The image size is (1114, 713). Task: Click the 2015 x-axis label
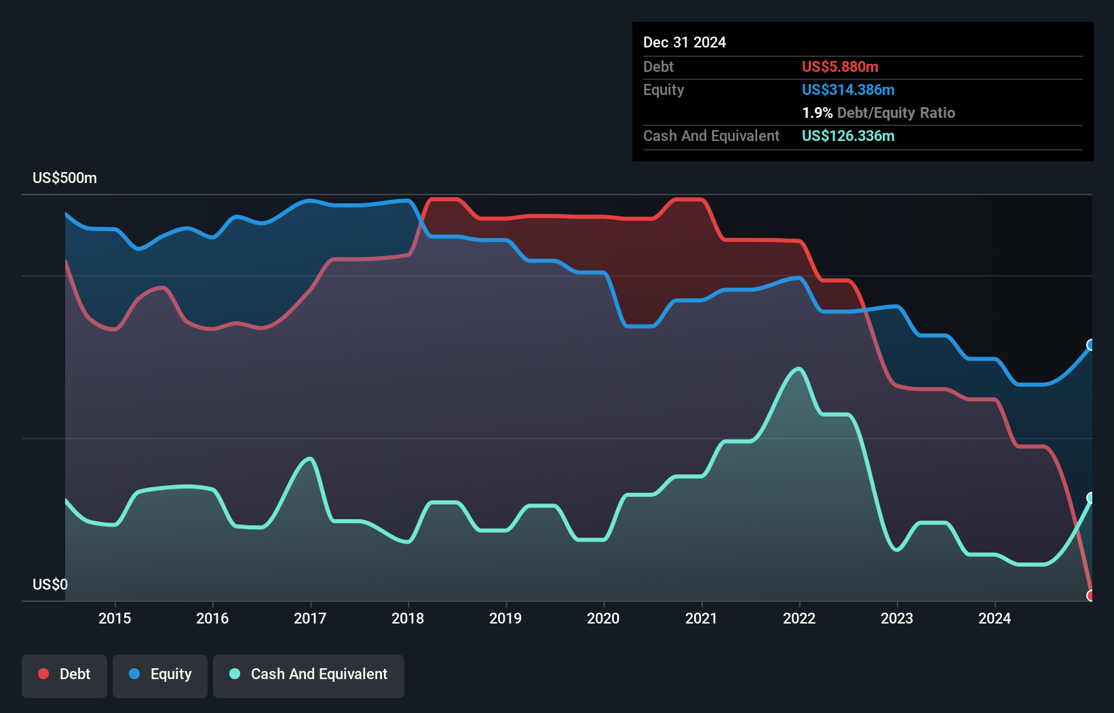pos(115,618)
